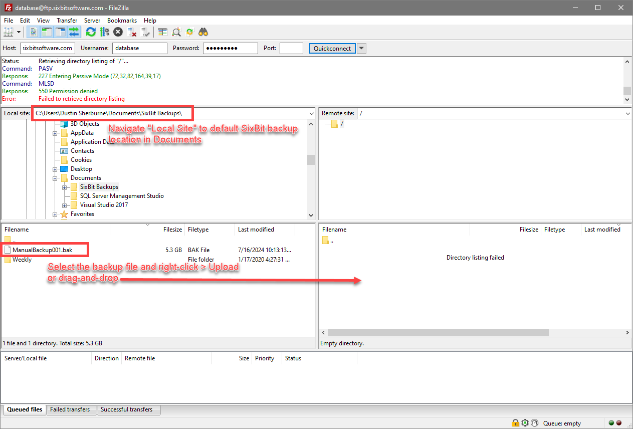Sort remote files by Filesize column
The image size is (633, 429).
[506, 230]
